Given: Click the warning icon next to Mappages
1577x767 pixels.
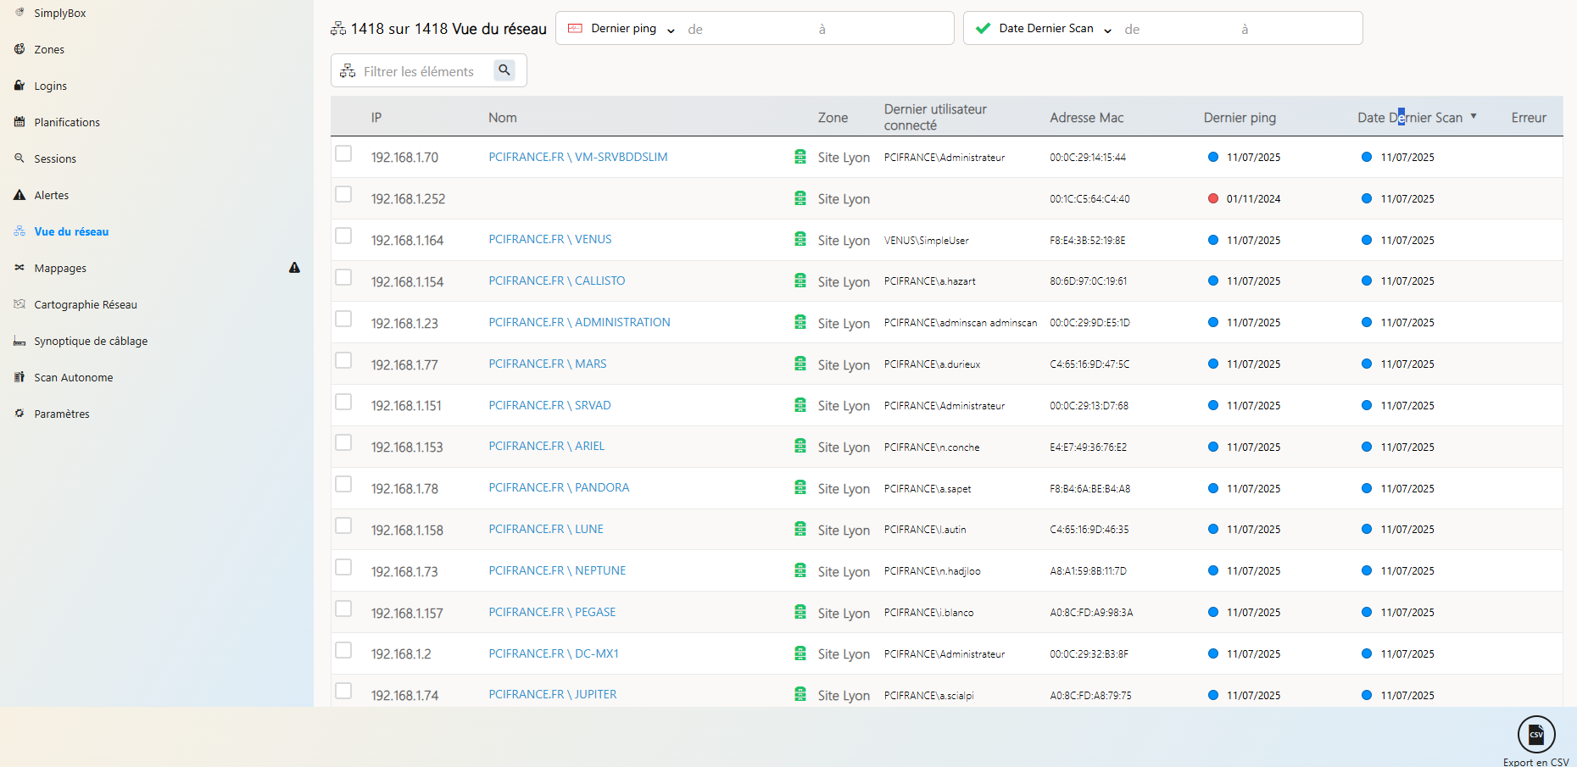Looking at the screenshot, I should click(294, 267).
